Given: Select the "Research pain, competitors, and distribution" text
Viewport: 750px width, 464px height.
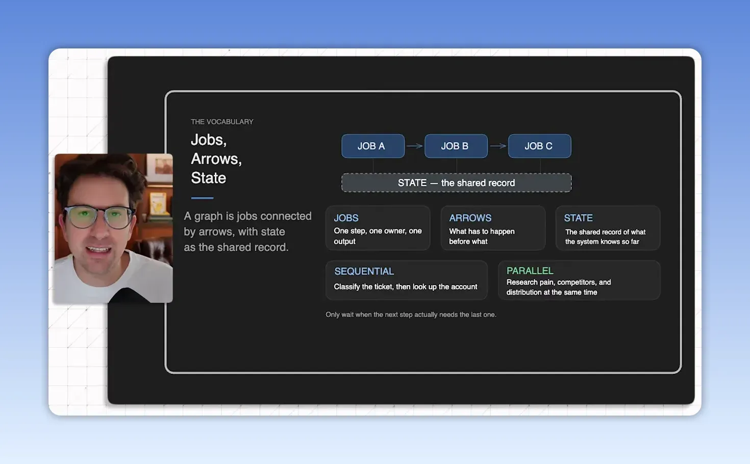Looking at the screenshot, I should click(x=559, y=287).
